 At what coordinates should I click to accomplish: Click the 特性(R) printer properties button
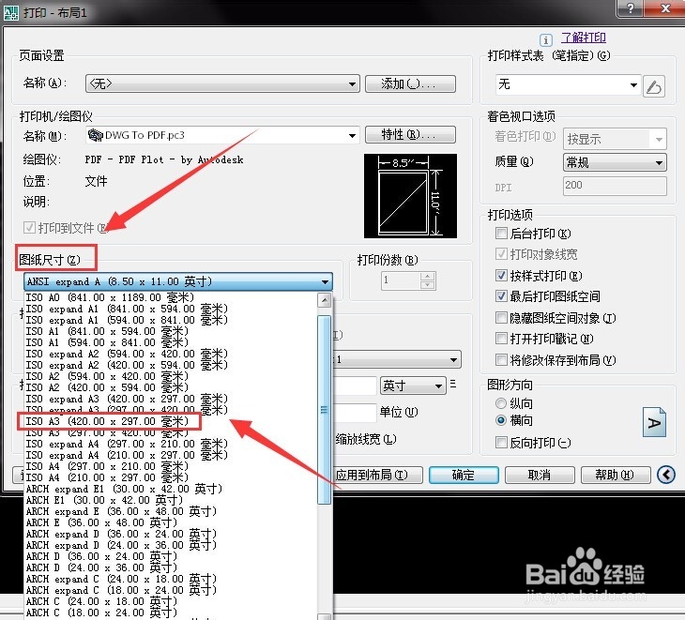[410, 134]
